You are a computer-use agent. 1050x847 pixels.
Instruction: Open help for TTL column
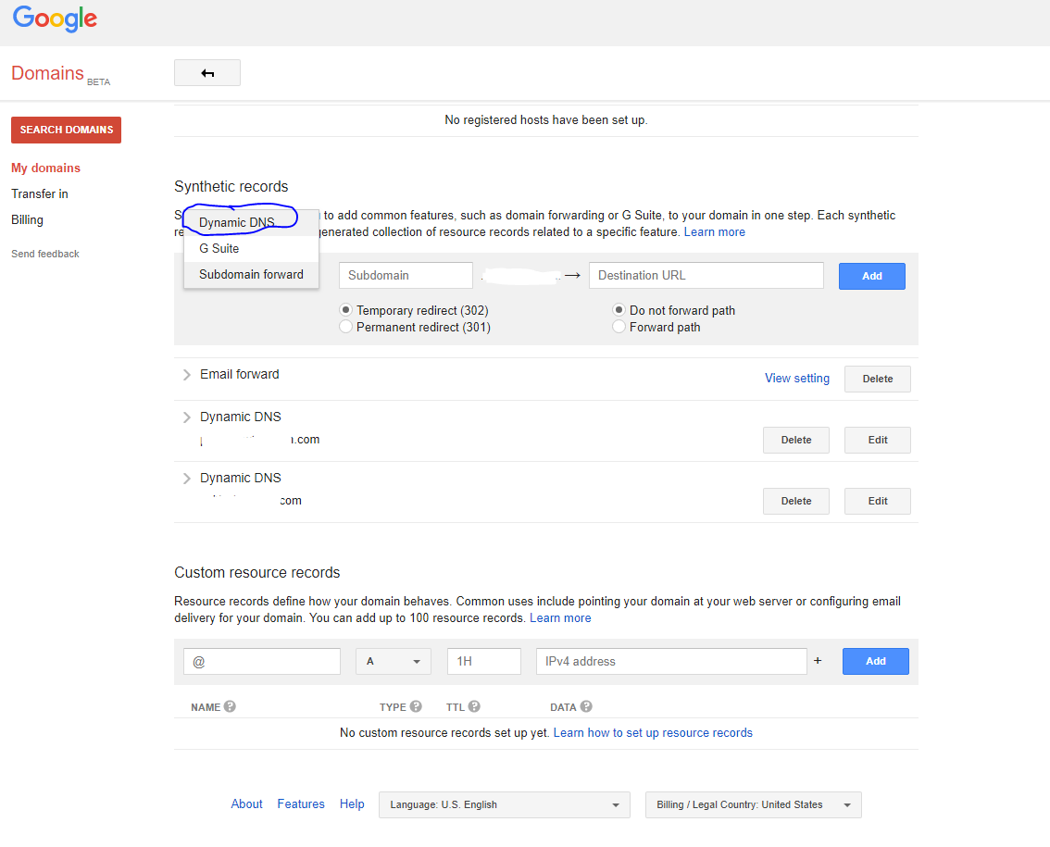click(474, 706)
